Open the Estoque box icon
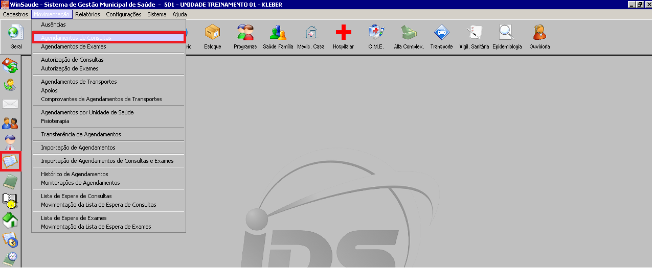 [x=212, y=33]
